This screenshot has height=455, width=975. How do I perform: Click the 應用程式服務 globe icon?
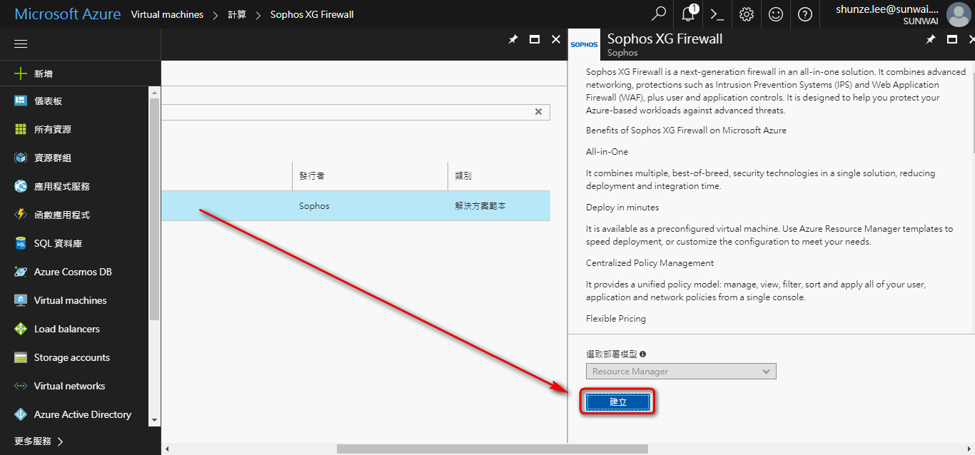coord(21,186)
